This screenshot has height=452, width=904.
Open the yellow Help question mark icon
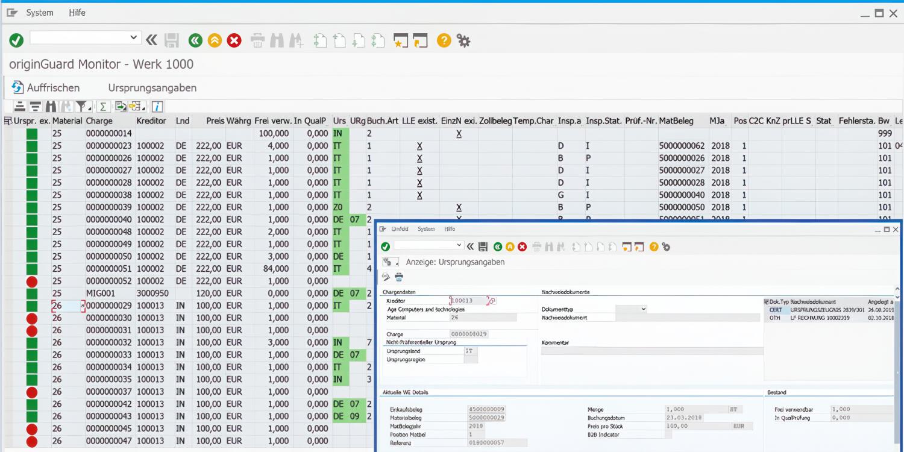click(444, 40)
